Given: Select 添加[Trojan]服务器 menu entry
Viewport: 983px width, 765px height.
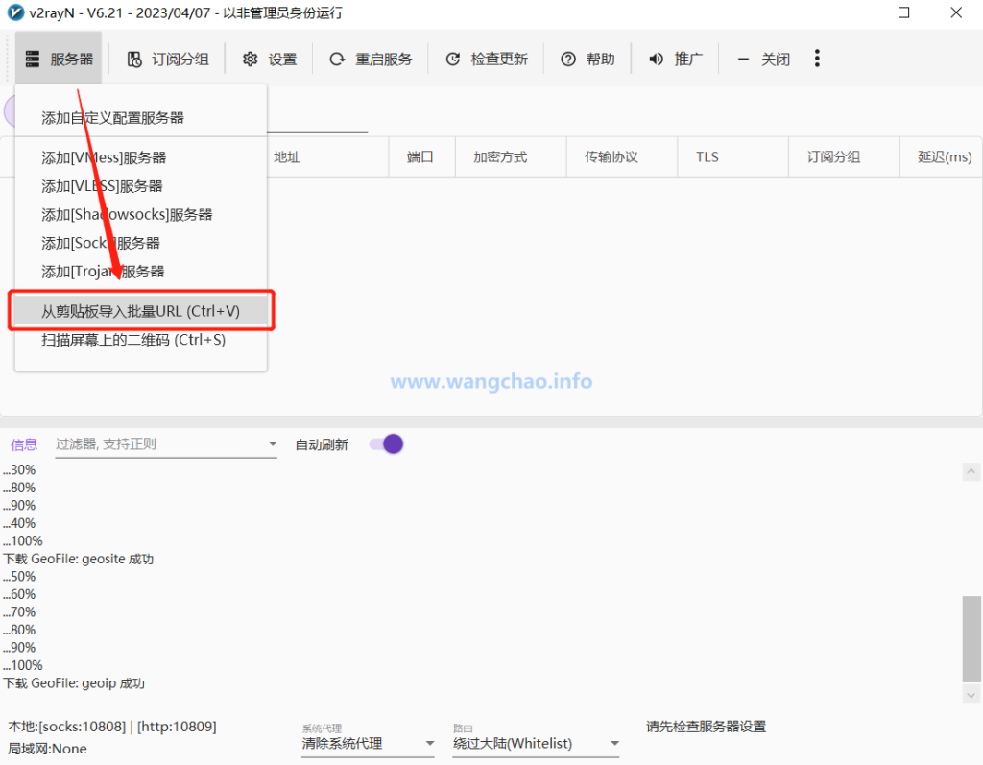Looking at the screenshot, I should pyautogui.click(x=141, y=272).
